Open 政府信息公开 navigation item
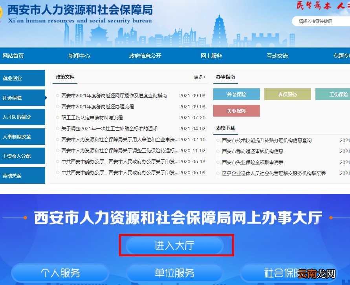This screenshot has width=350, height=285. pyautogui.click(x=145, y=56)
